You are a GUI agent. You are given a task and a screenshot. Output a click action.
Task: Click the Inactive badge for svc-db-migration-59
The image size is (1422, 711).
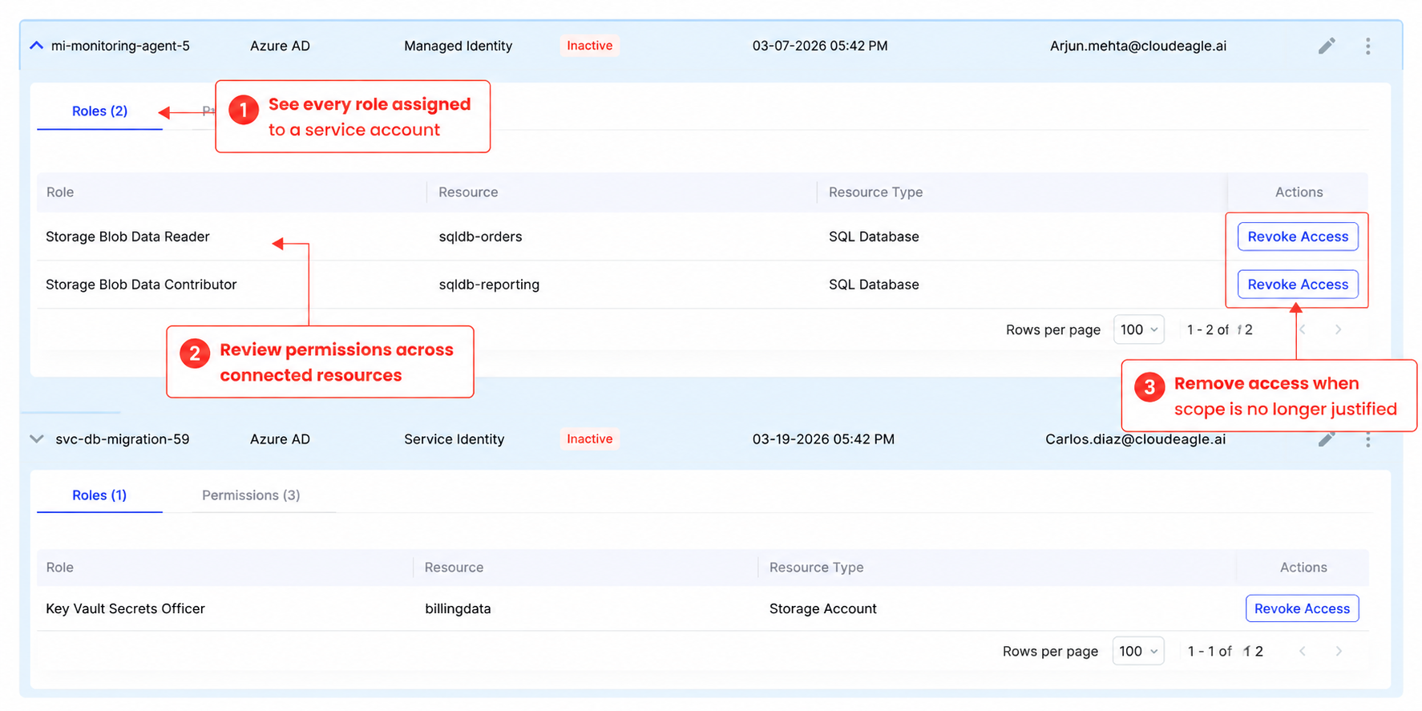pos(589,438)
